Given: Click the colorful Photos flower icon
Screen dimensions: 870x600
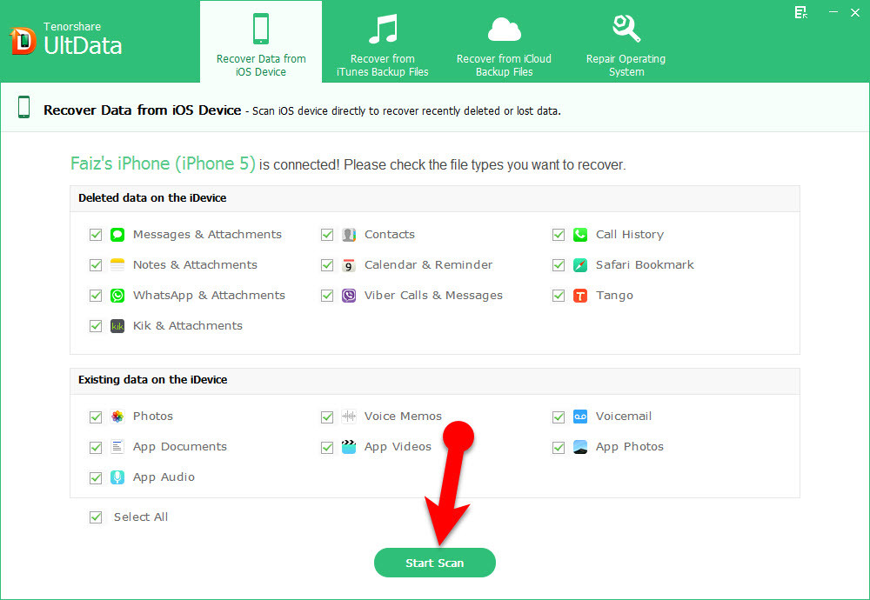Looking at the screenshot, I should point(117,417).
